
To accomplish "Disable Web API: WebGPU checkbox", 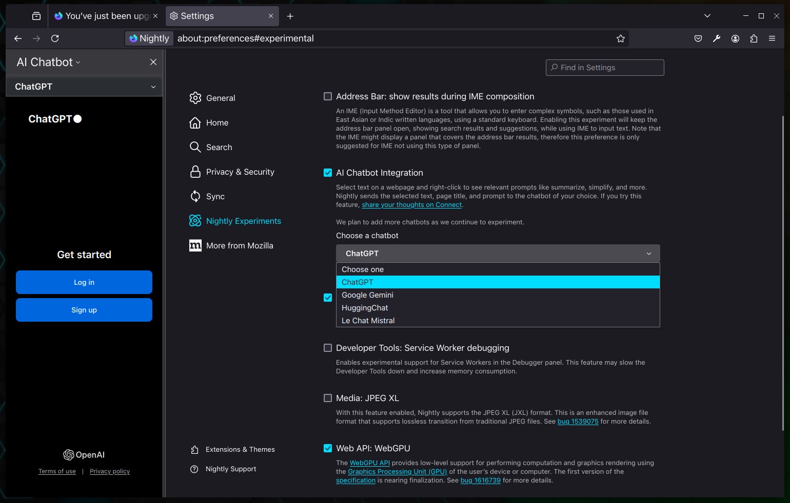I will click(x=328, y=448).
